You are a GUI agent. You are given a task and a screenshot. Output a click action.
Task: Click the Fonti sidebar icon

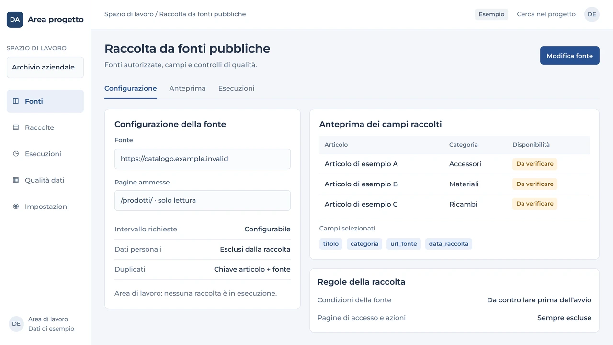coord(16,101)
